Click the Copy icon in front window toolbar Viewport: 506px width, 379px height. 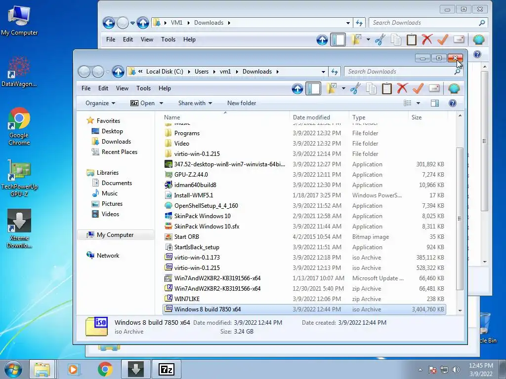tap(371, 88)
